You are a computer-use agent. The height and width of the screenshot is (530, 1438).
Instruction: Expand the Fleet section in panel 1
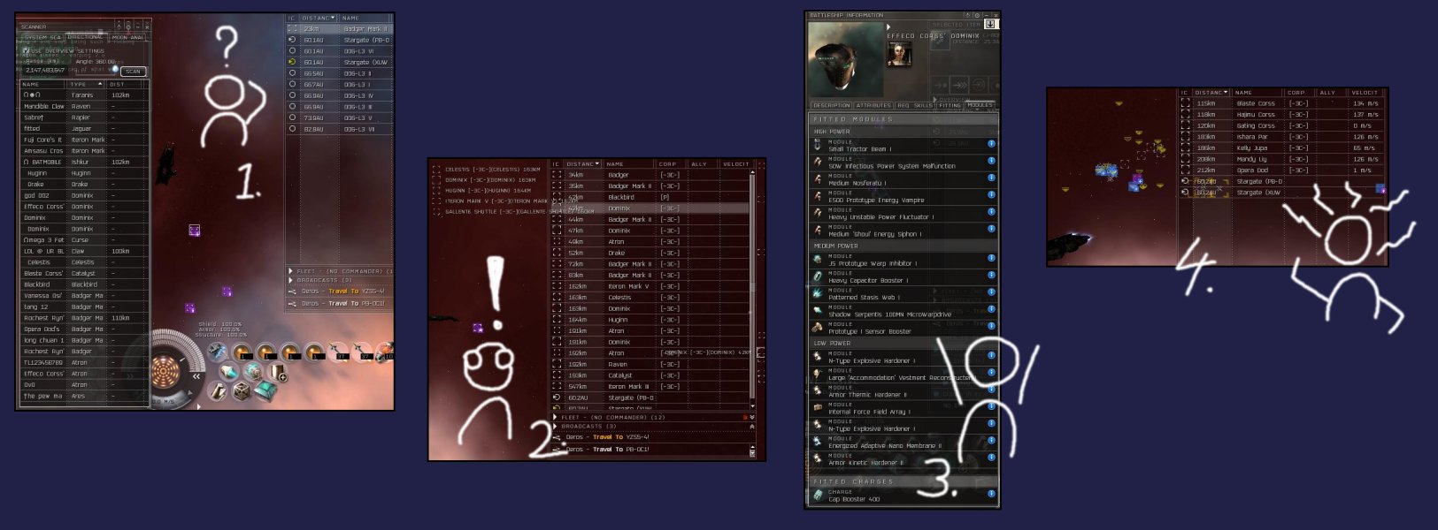point(290,271)
